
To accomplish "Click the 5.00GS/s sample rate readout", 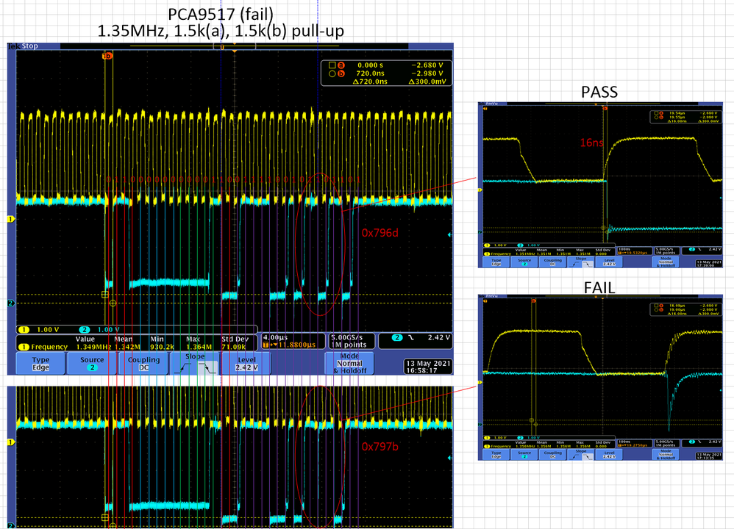I will 347,337.
